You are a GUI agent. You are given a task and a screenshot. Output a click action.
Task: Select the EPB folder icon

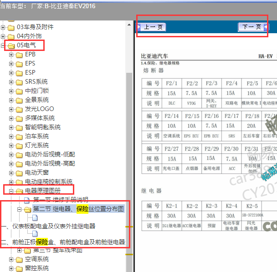click(19, 55)
